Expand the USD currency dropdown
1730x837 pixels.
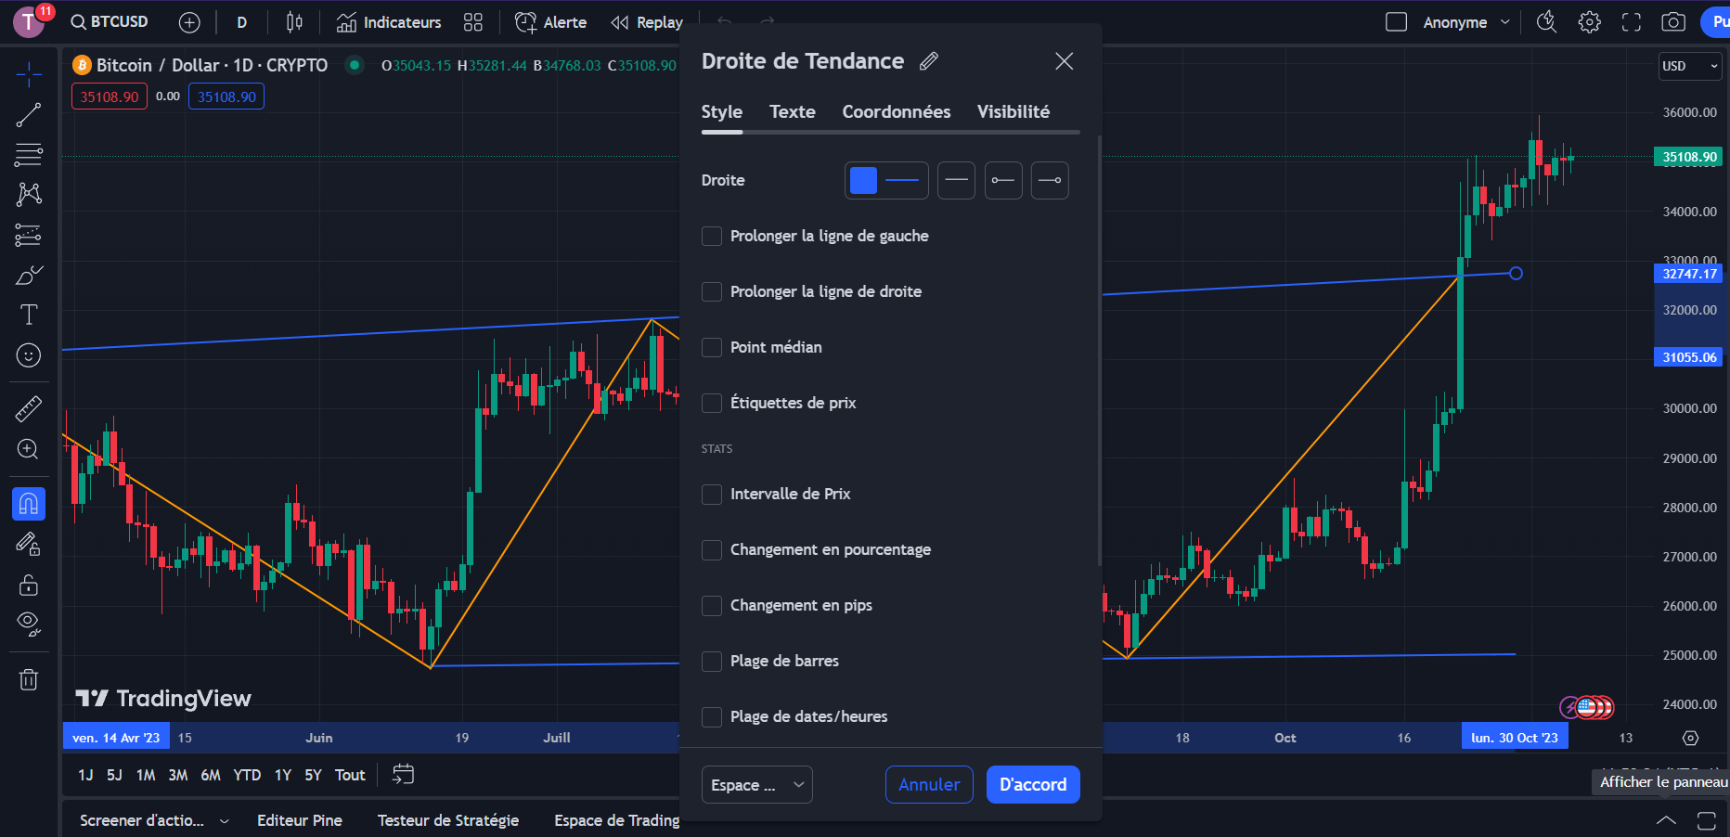click(1689, 66)
